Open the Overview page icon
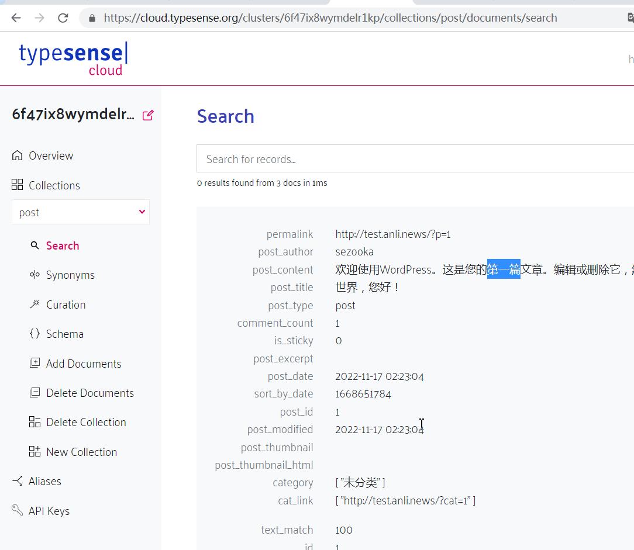This screenshot has height=550, width=634. [18, 155]
